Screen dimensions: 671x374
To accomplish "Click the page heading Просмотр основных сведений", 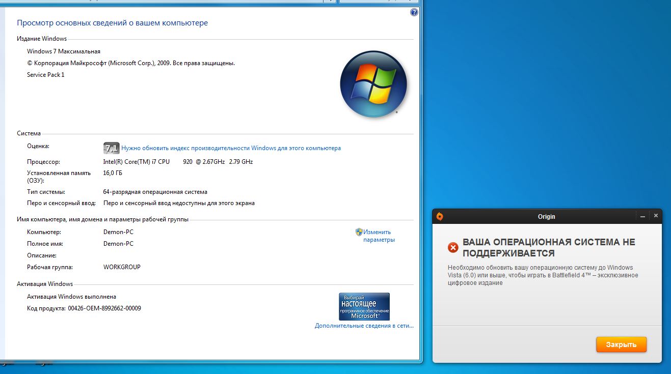I will [113, 23].
